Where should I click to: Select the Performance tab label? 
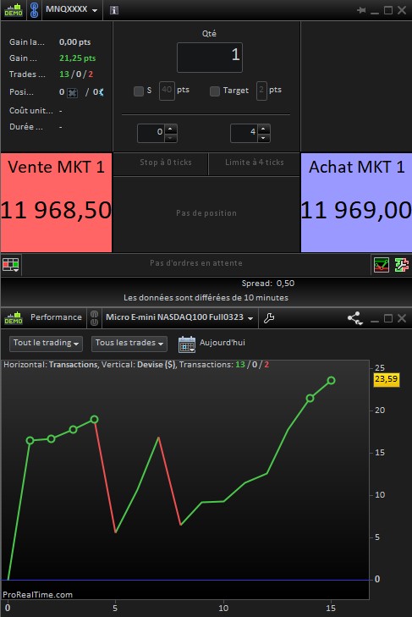click(56, 317)
